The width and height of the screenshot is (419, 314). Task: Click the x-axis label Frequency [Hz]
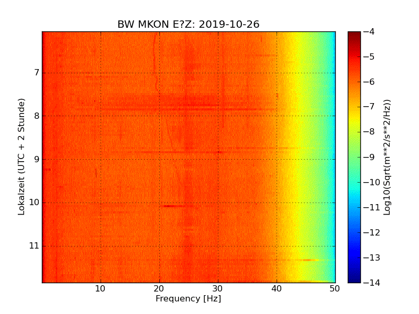pos(189,298)
